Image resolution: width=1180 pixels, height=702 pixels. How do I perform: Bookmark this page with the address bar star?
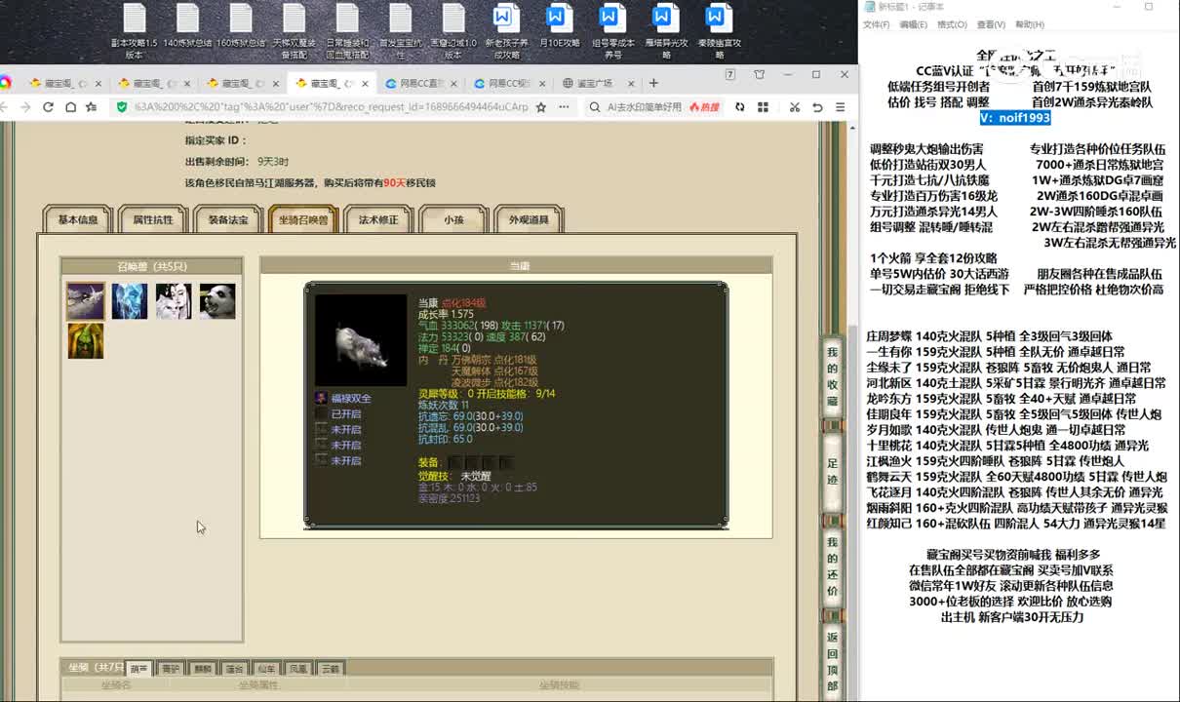click(541, 107)
